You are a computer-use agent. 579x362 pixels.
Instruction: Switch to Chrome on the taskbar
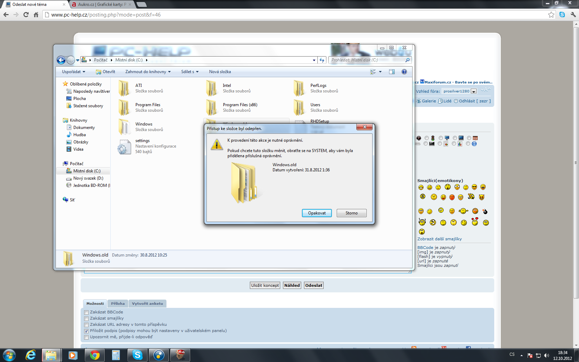coord(94,355)
